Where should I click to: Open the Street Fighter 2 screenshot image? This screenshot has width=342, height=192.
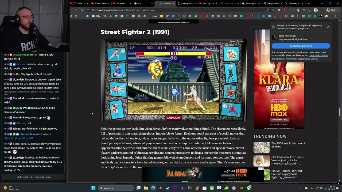tap(173, 80)
